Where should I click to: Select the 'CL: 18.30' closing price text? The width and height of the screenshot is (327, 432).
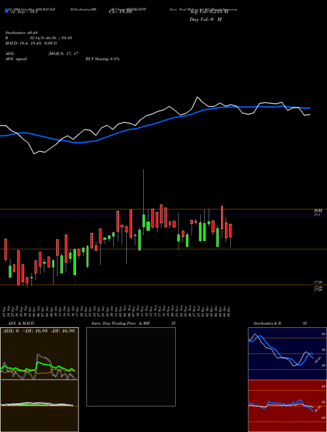120,12
